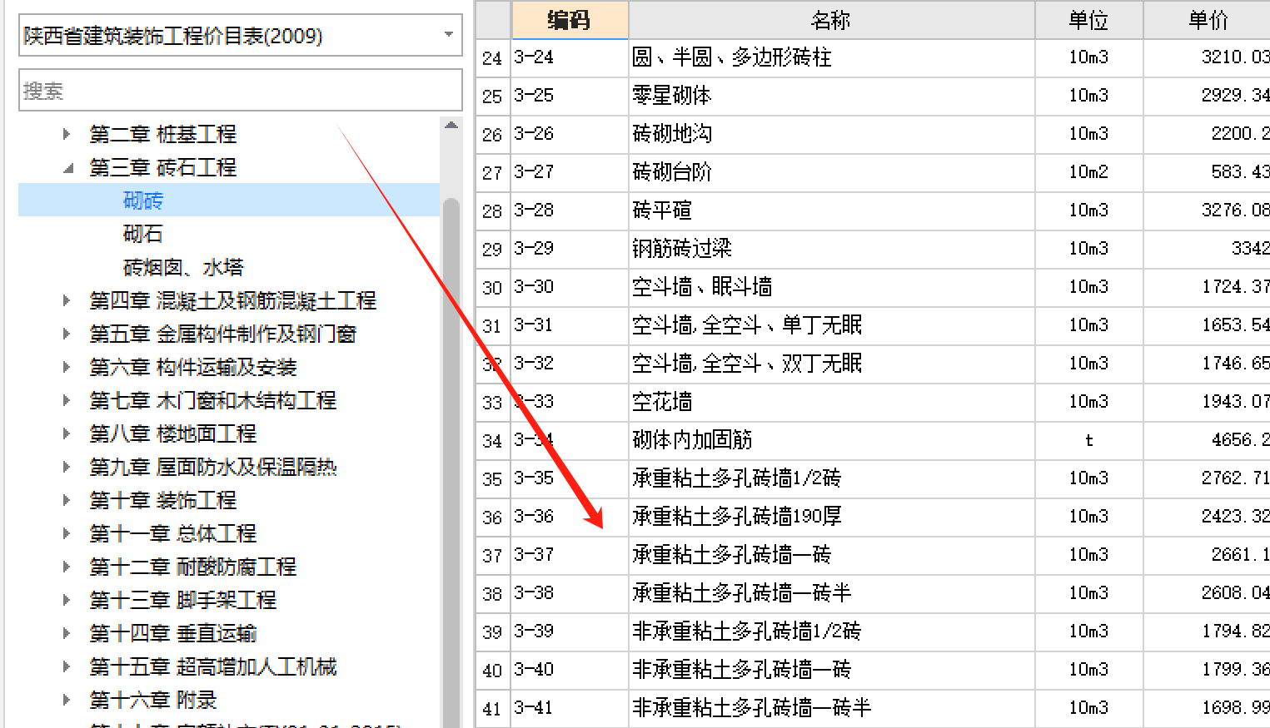Select row number 41 header
This screenshot has height=728, width=1270.
pyautogui.click(x=492, y=709)
